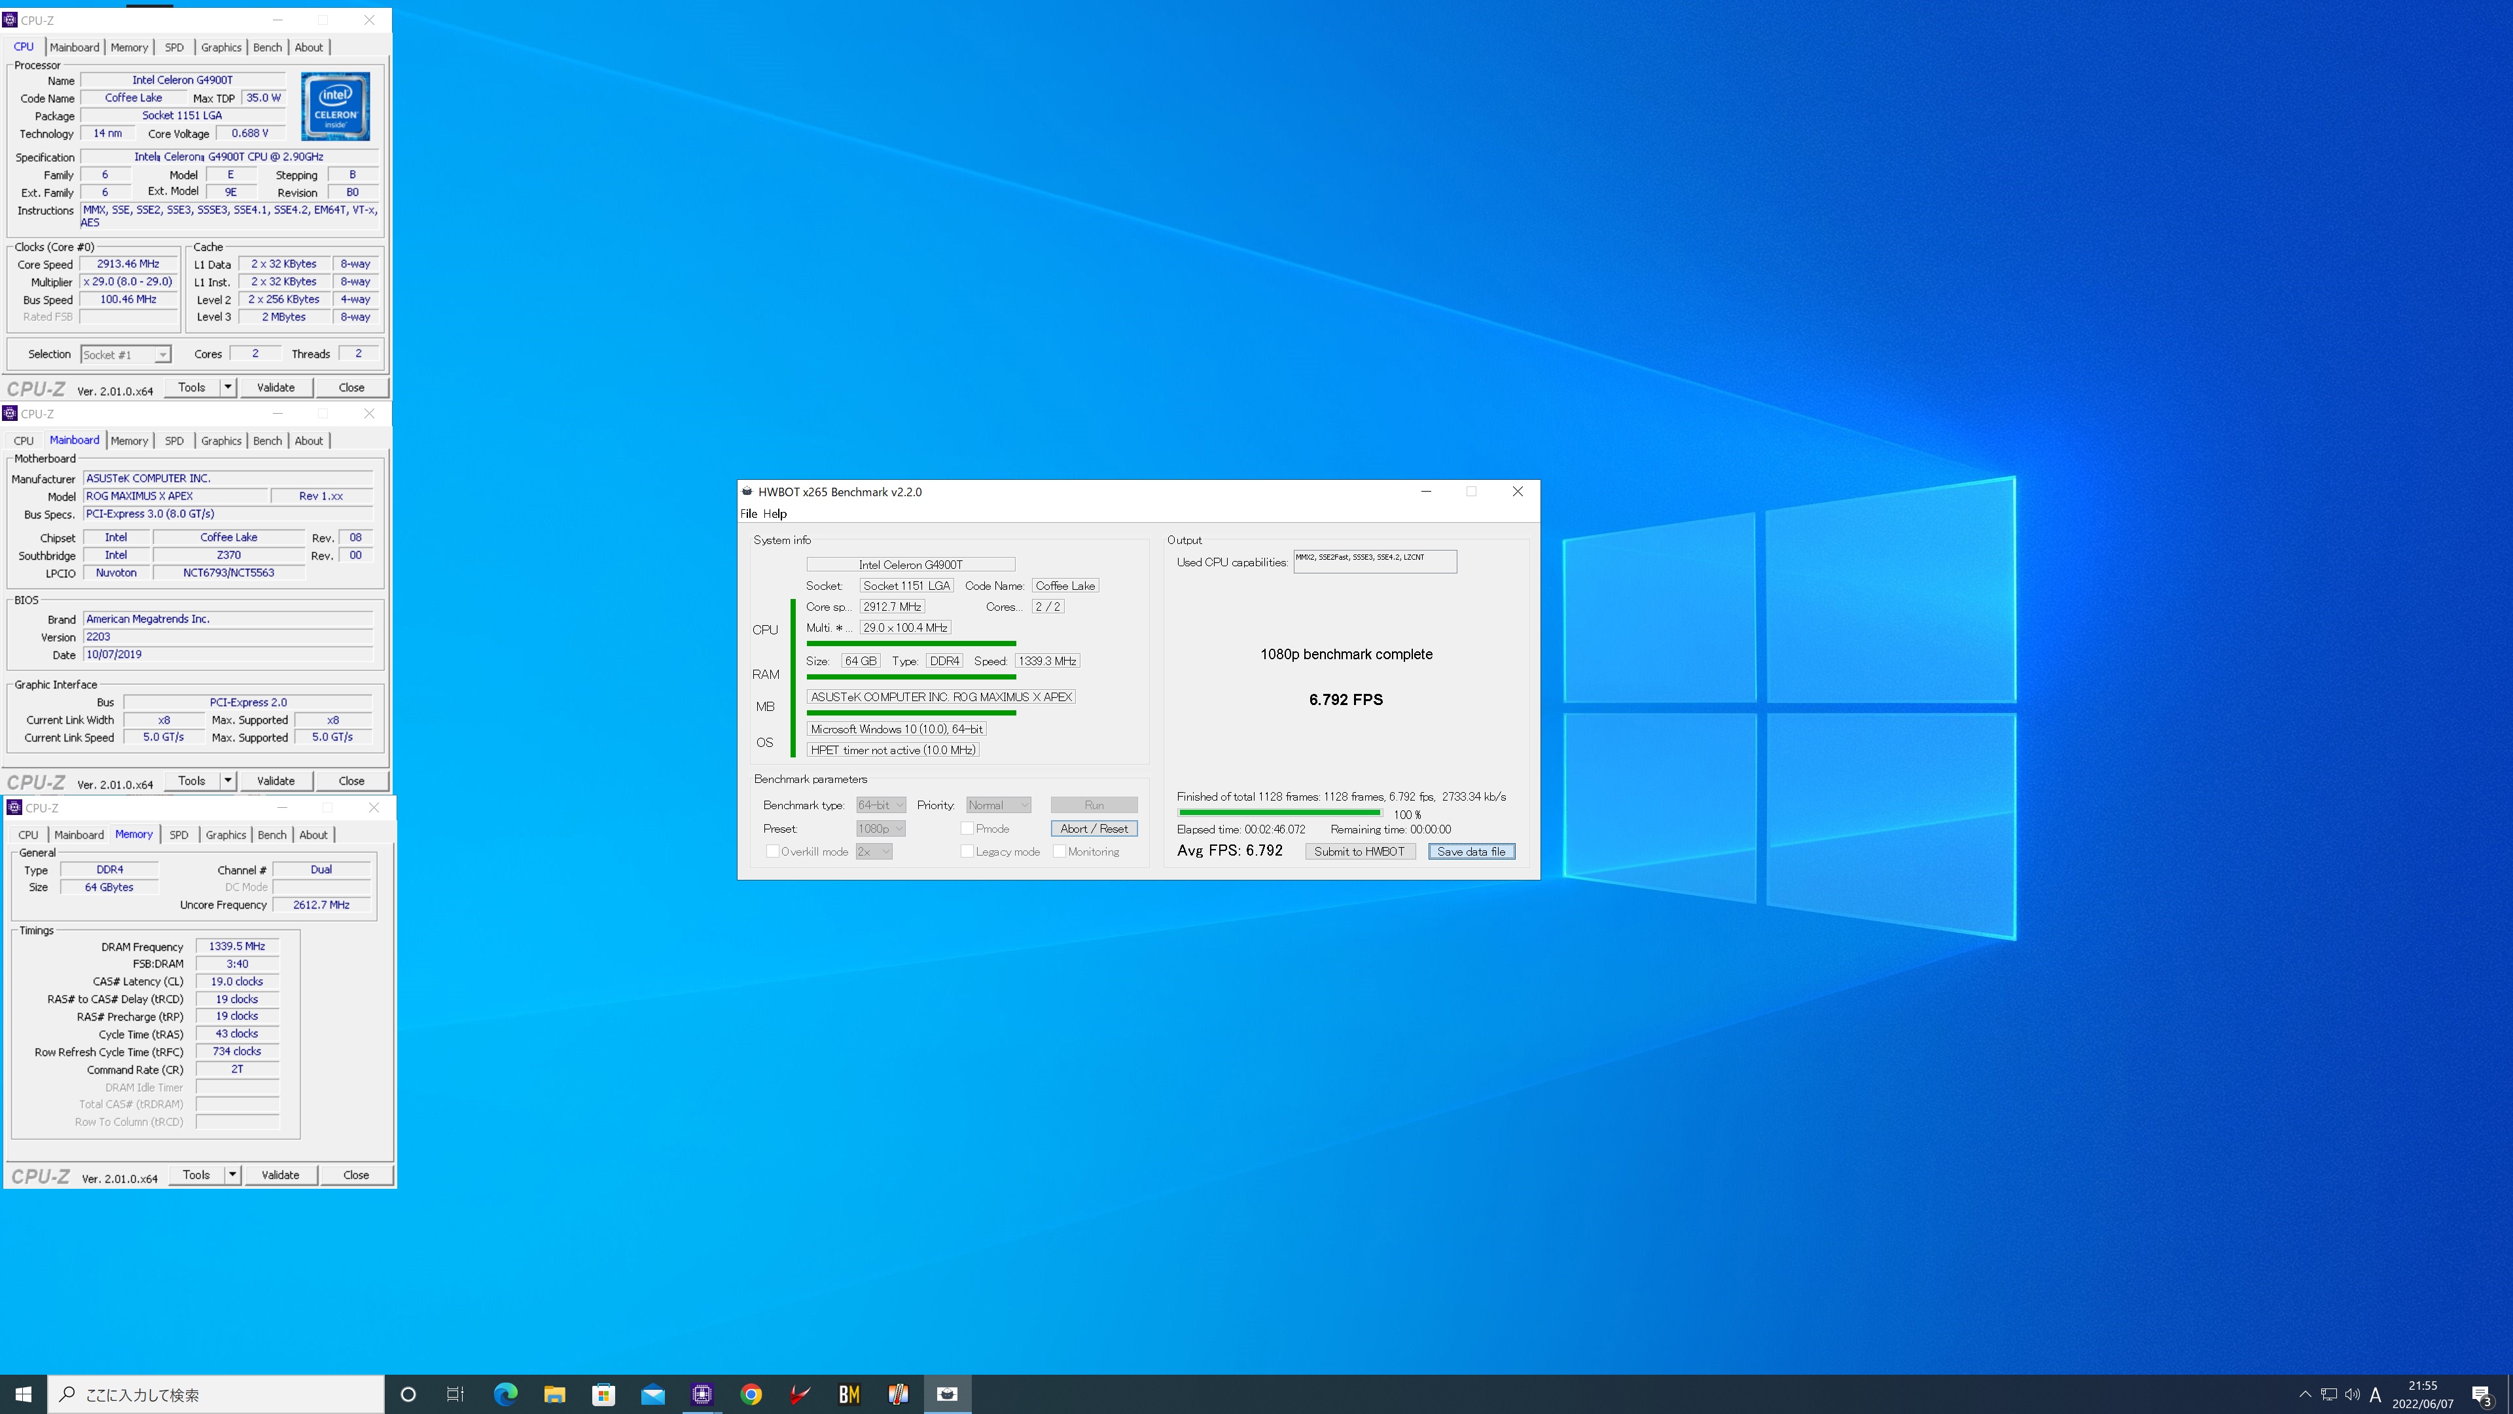The image size is (2513, 1414).
Task: Expand Tools dropdown arrow in Mainboard CPU-Z window
Action: (228, 781)
